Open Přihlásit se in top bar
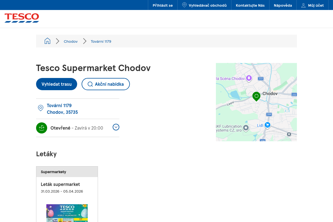 click(x=163, y=5)
